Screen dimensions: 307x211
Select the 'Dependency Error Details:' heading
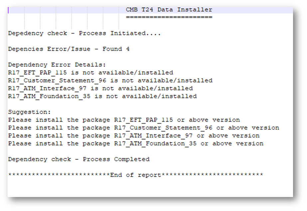(x=57, y=65)
